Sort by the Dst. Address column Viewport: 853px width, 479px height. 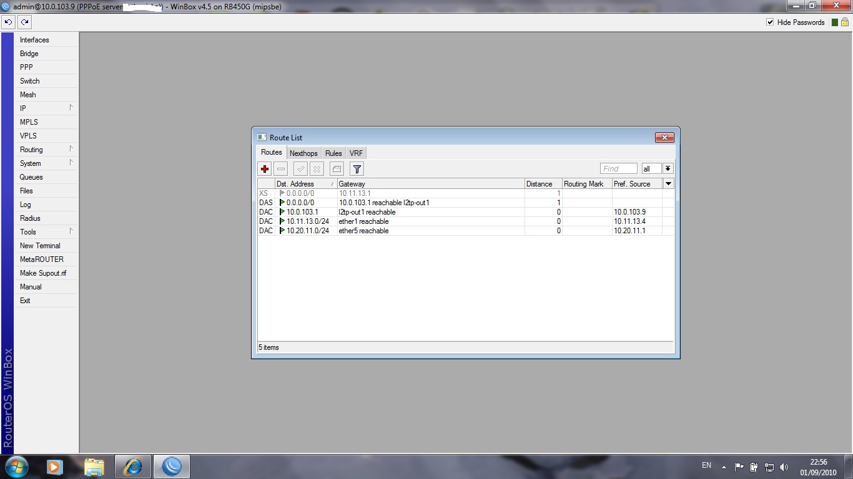[x=306, y=184]
